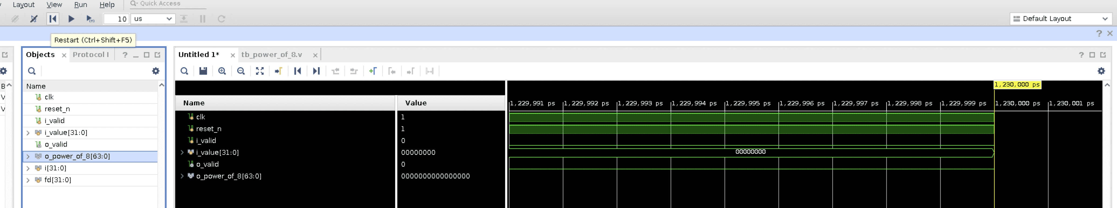Open the Layout menu

pos(24,5)
